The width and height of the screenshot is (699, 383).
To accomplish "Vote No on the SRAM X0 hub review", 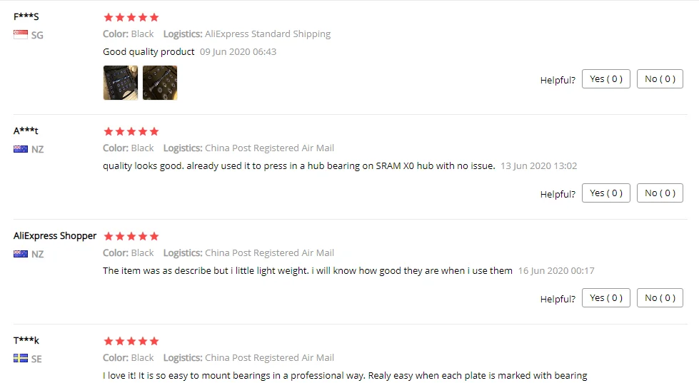I will pyautogui.click(x=660, y=193).
